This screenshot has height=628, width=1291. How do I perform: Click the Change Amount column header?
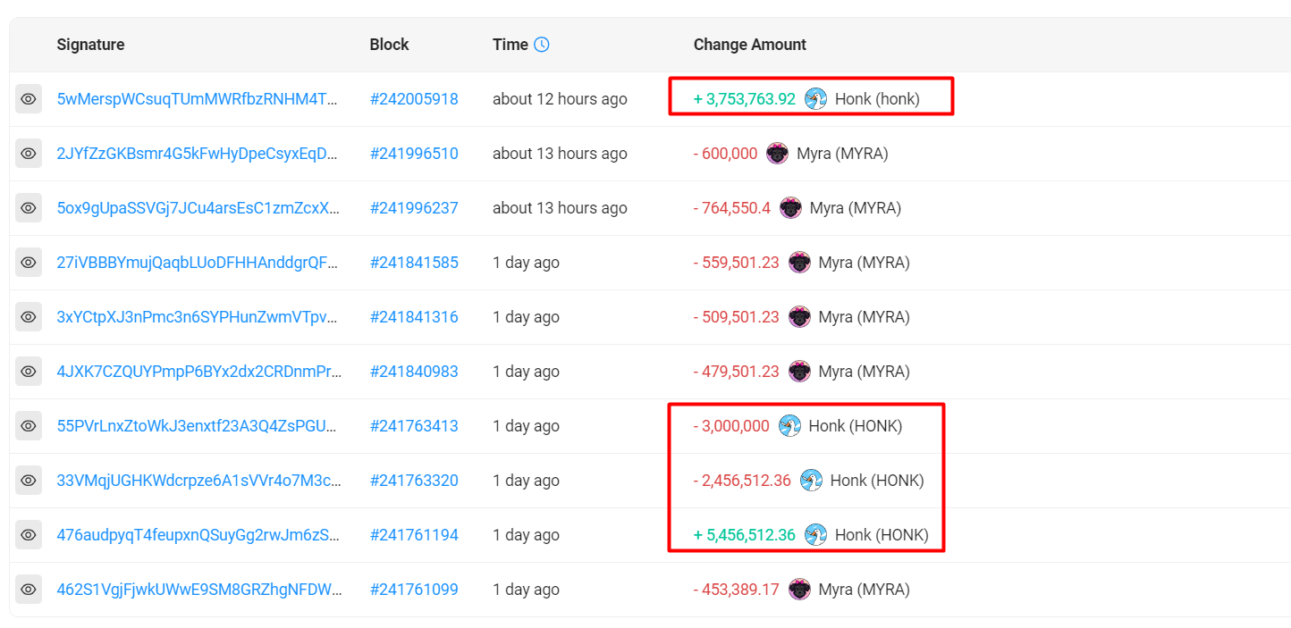pyautogui.click(x=749, y=45)
